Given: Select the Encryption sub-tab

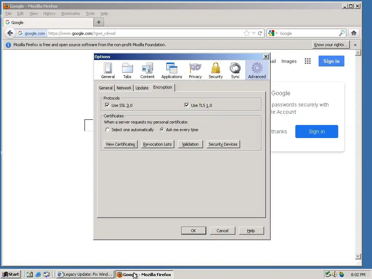Looking at the screenshot, I should click(163, 87).
